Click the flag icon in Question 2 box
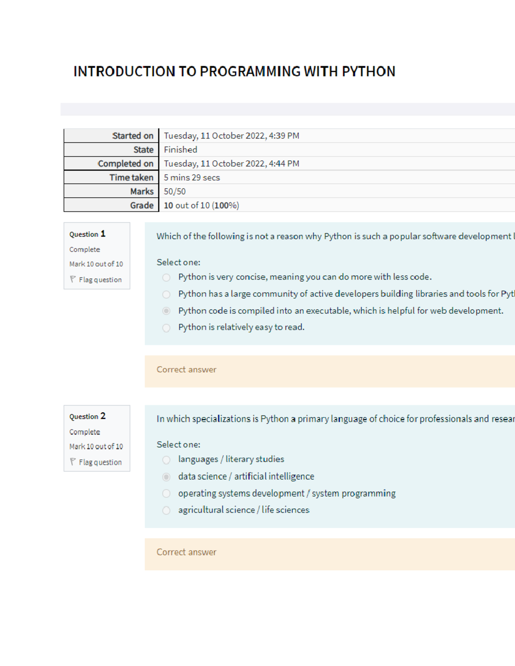515x666 pixels. point(73,462)
